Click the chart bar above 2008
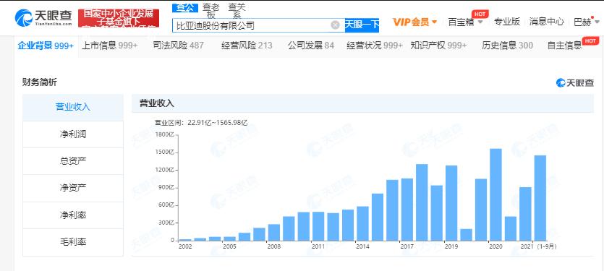 point(274,233)
